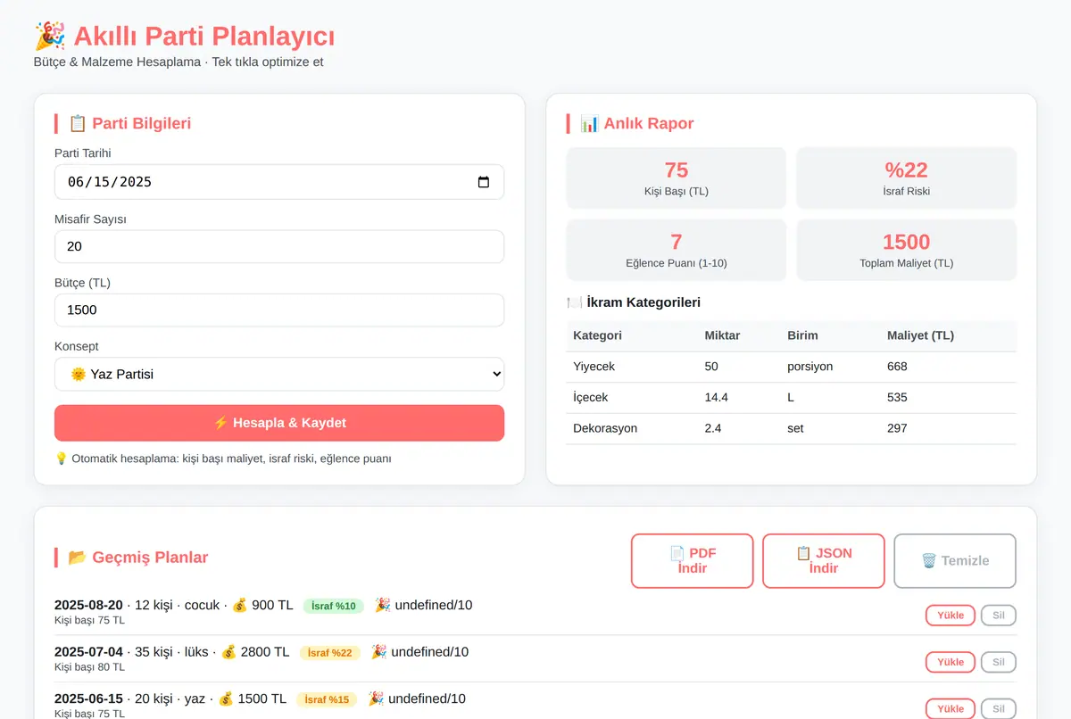This screenshot has height=719, width=1071.
Task: Click the plate icon beside İkram Kategorileri
Action: coord(574,302)
